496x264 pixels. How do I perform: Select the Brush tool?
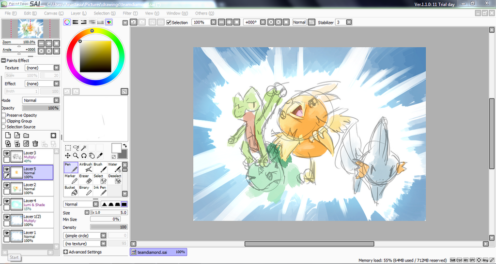[100, 167]
